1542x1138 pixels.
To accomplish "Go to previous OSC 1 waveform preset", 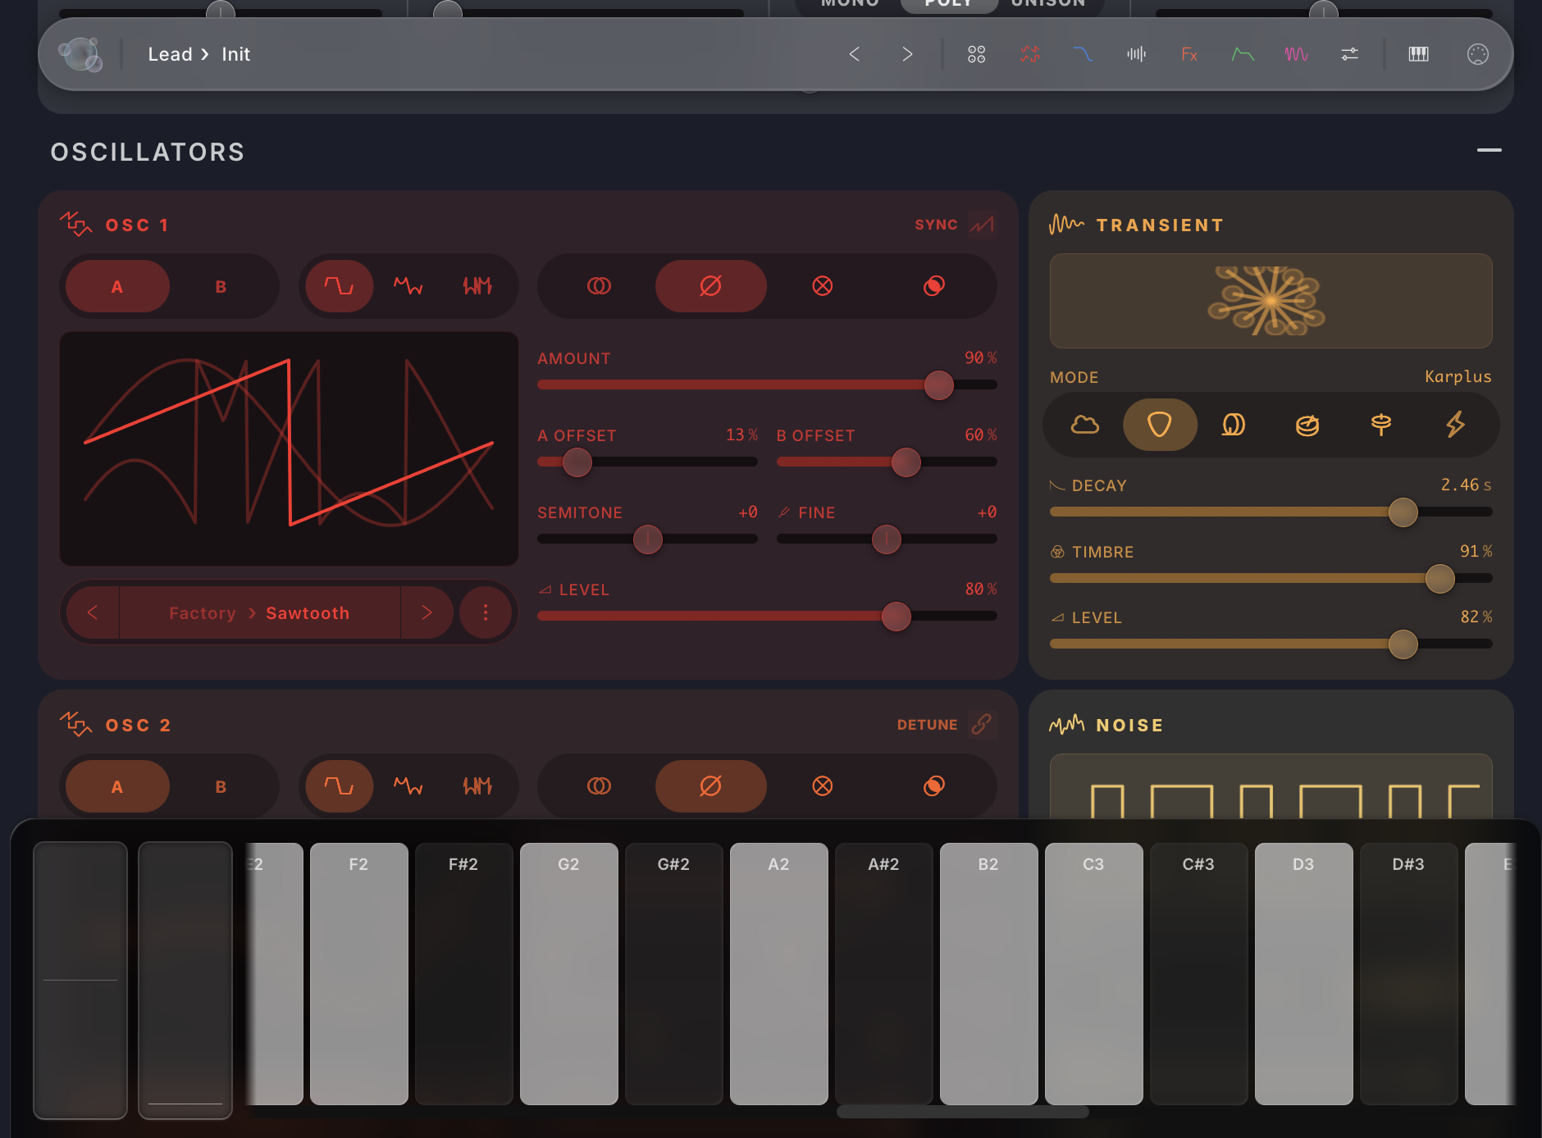I will (93, 612).
